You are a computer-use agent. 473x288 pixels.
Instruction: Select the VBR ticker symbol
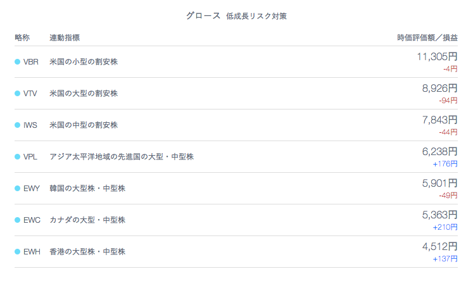tap(31, 62)
